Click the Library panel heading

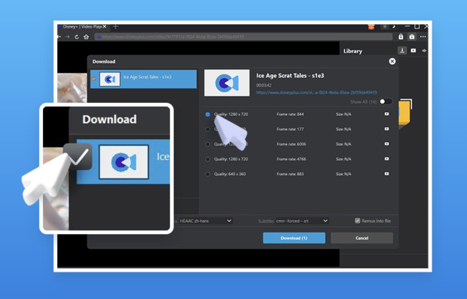pyautogui.click(x=353, y=51)
